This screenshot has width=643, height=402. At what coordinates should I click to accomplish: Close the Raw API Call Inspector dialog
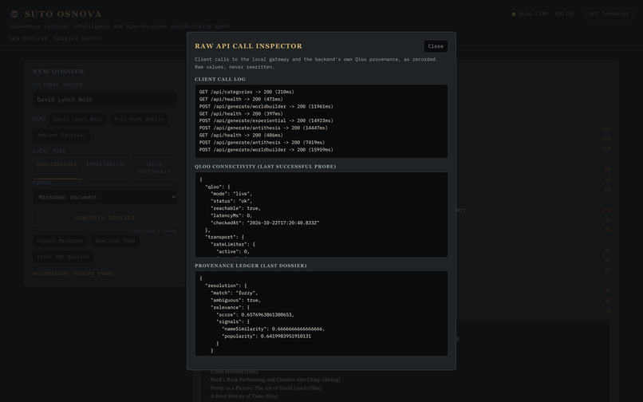coord(436,46)
